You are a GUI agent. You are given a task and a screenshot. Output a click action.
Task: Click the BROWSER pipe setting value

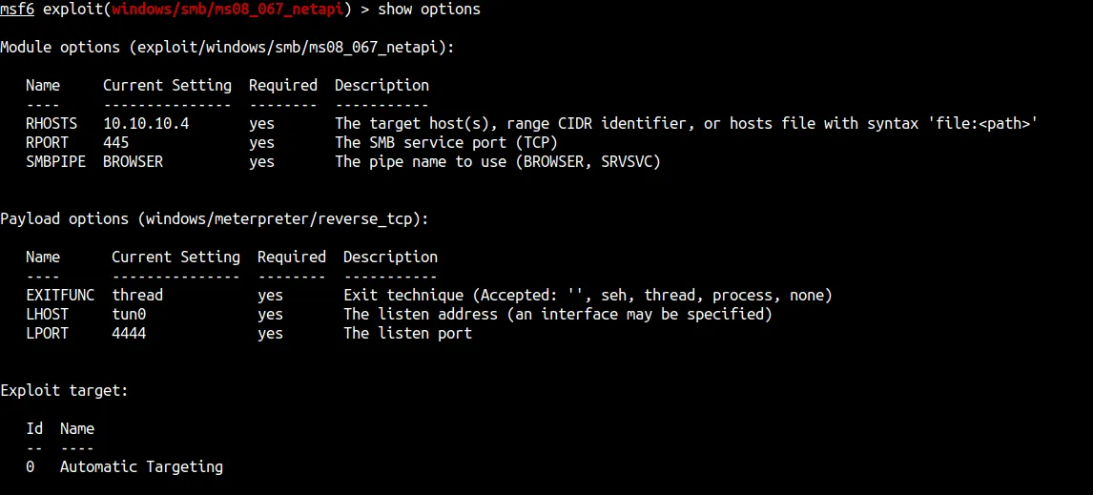tap(133, 162)
